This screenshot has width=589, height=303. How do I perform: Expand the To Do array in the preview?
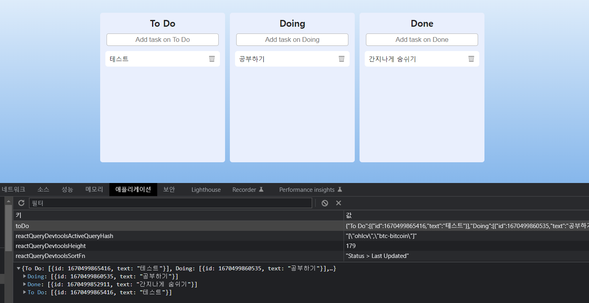point(25,292)
